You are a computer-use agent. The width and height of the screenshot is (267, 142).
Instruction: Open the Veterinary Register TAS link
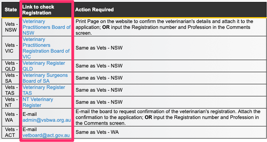pyautogui.click(x=44, y=90)
